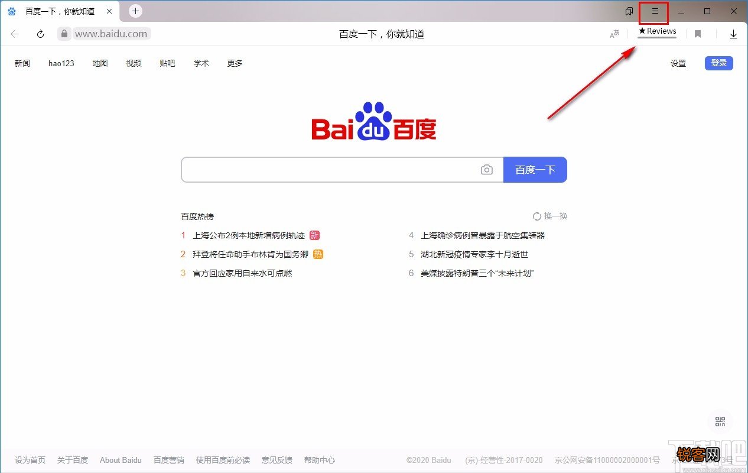Click the Baidu logo
Viewport: 748px width, 473px height.
click(x=374, y=121)
